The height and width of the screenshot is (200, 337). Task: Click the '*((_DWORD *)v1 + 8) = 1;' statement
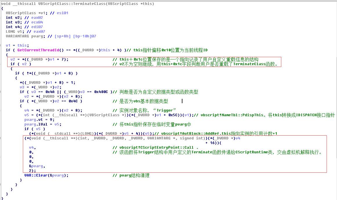48,83
